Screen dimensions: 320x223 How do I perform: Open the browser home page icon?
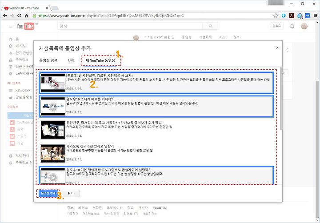pos(26,16)
